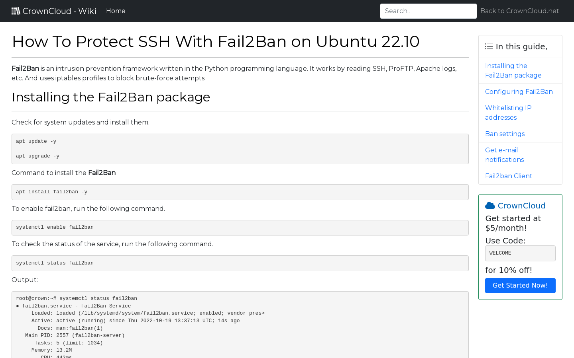Open the 'Get e-mail notifications' section
This screenshot has width=574, height=358.
click(x=504, y=155)
